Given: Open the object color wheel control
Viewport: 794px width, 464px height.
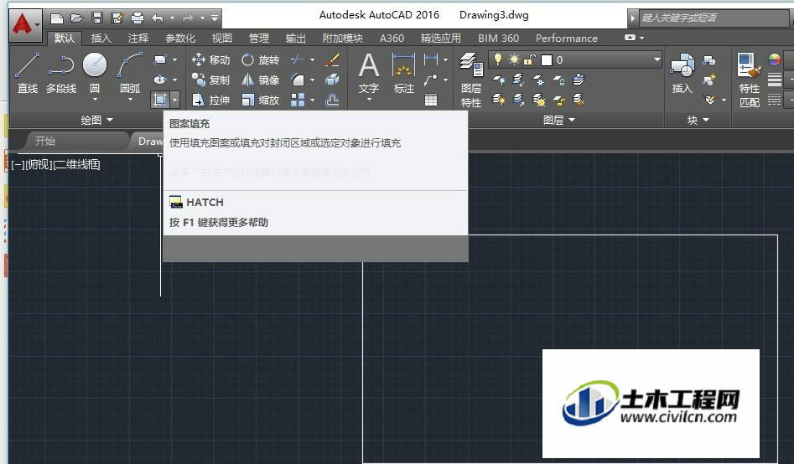Looking at the screenshot, I should [x=775, y=59].
